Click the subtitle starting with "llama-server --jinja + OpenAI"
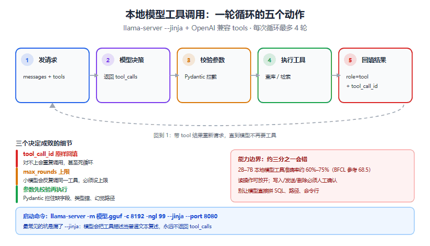The width and height of the screenshot is (430, 246). pos(215,28)
